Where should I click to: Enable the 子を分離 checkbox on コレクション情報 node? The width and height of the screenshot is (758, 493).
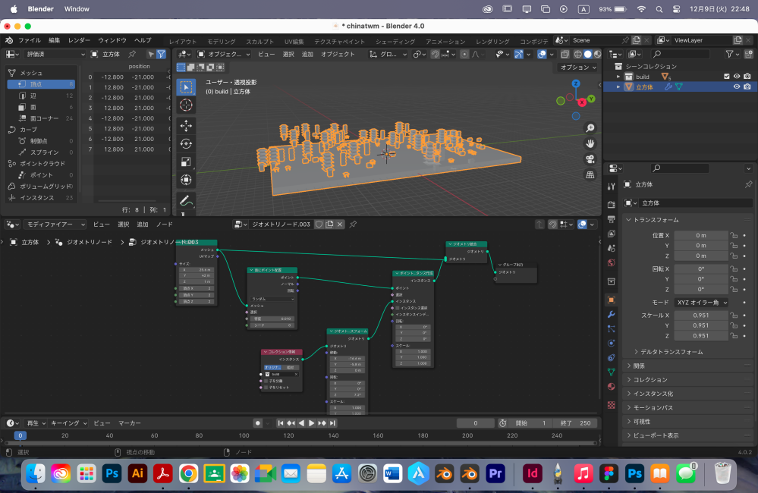[266, 381]
